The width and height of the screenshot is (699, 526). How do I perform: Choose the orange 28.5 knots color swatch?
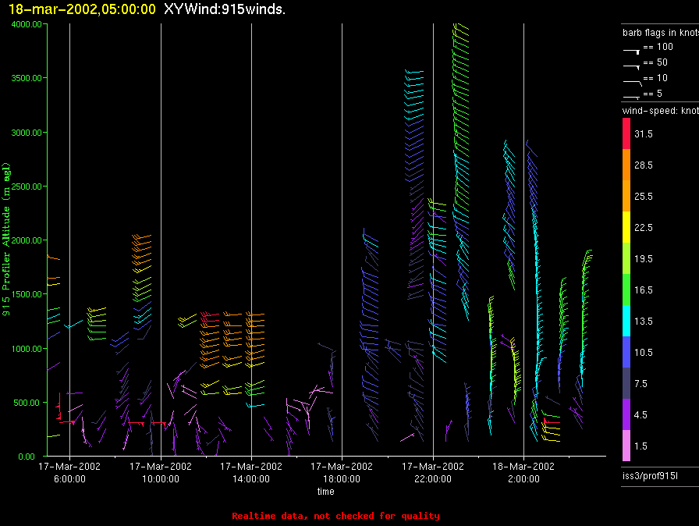(x=626, y=165)
